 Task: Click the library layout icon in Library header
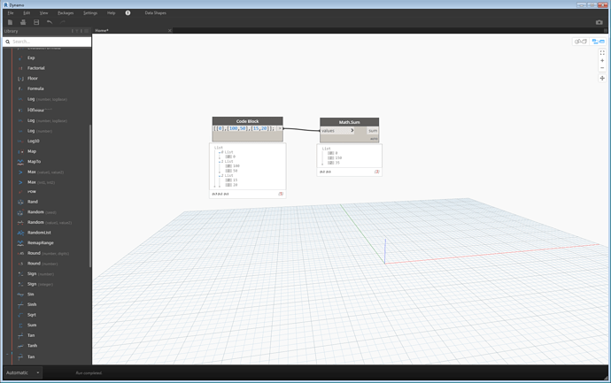(86, 31)
